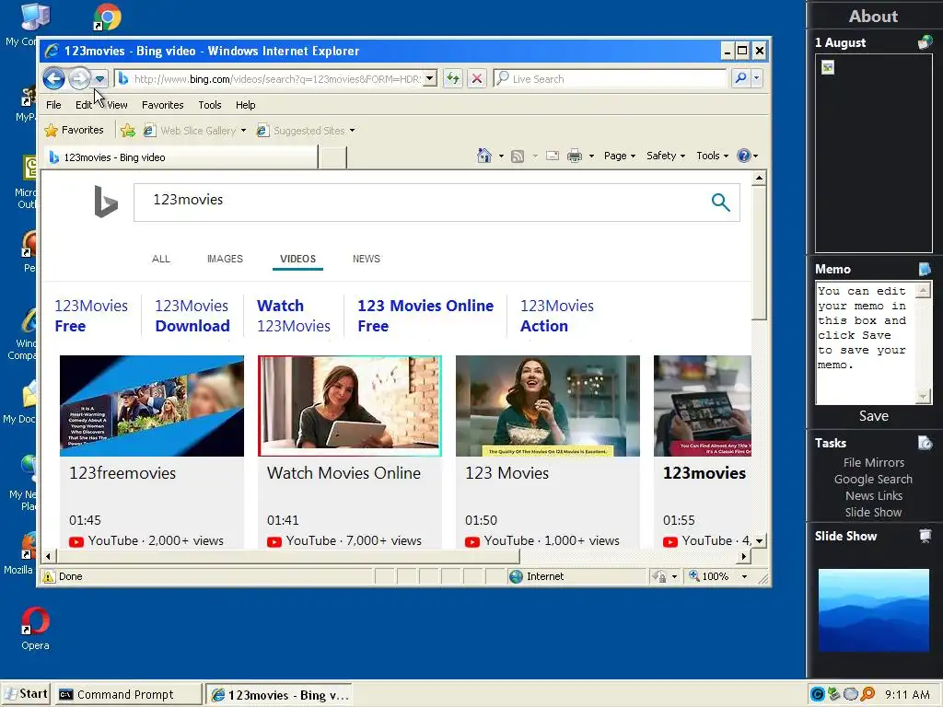Open the search provider dropdown arrow
Viewport: 943px width, 707px height.
pyautogui.click(x=757, y=78)
